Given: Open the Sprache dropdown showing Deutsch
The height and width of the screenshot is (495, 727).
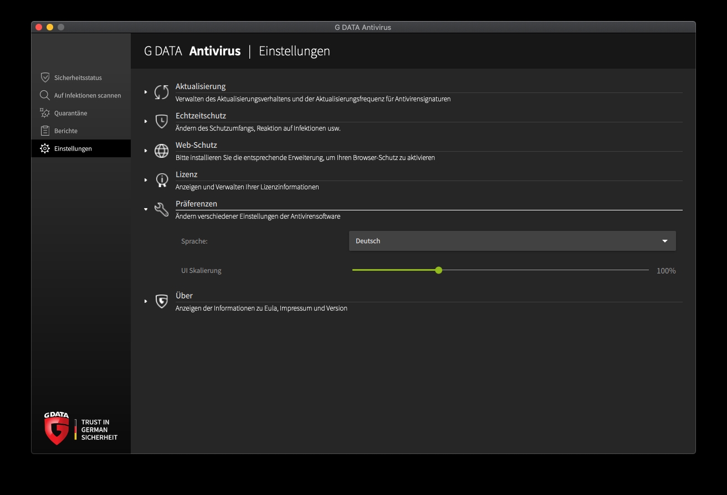Looking at the screenshot, I should pyautogui.click(x=513, y=241).
